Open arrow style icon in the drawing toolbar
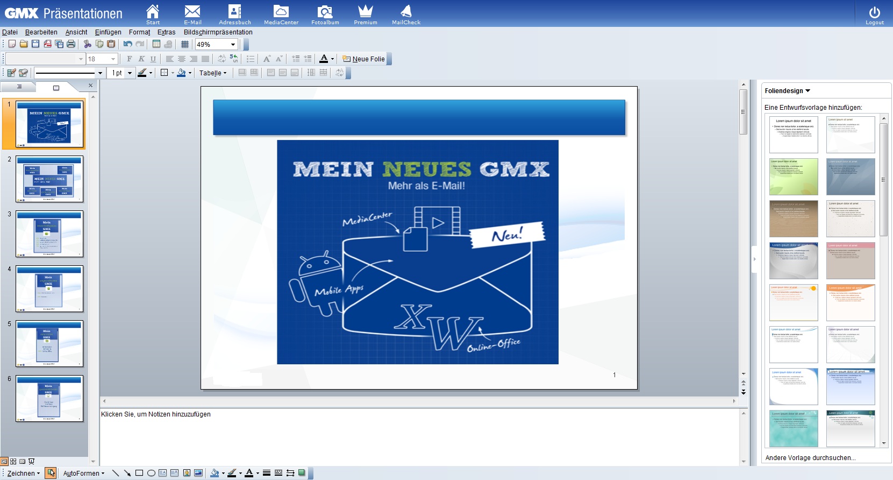The height and width of the screenshot is (480, 893). pyautogui.click(x=290, y=473)
